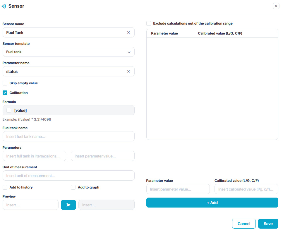Enable Exclude calculations out of calibration range
The image size is (283, 233).
click(x=149, y=23)
